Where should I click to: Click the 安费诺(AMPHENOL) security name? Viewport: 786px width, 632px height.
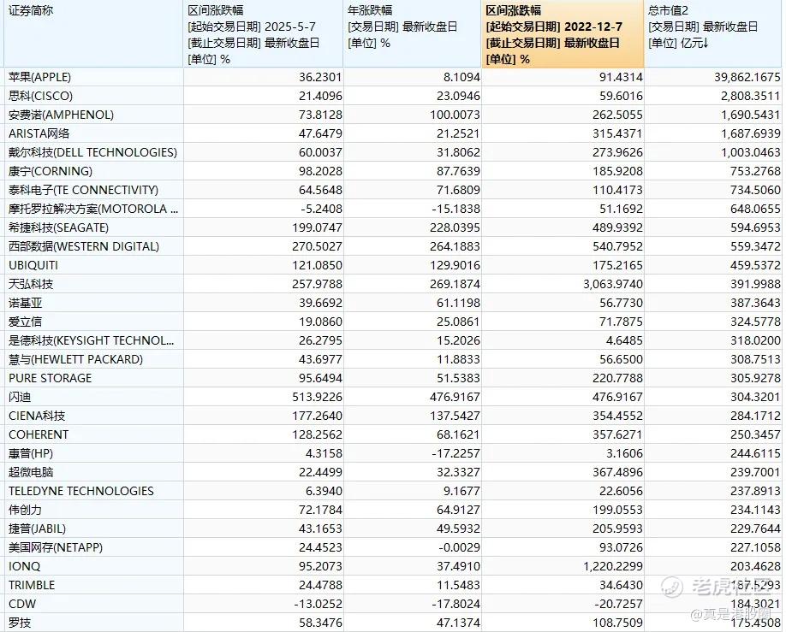pyautogui.click(x=61, y=115)
